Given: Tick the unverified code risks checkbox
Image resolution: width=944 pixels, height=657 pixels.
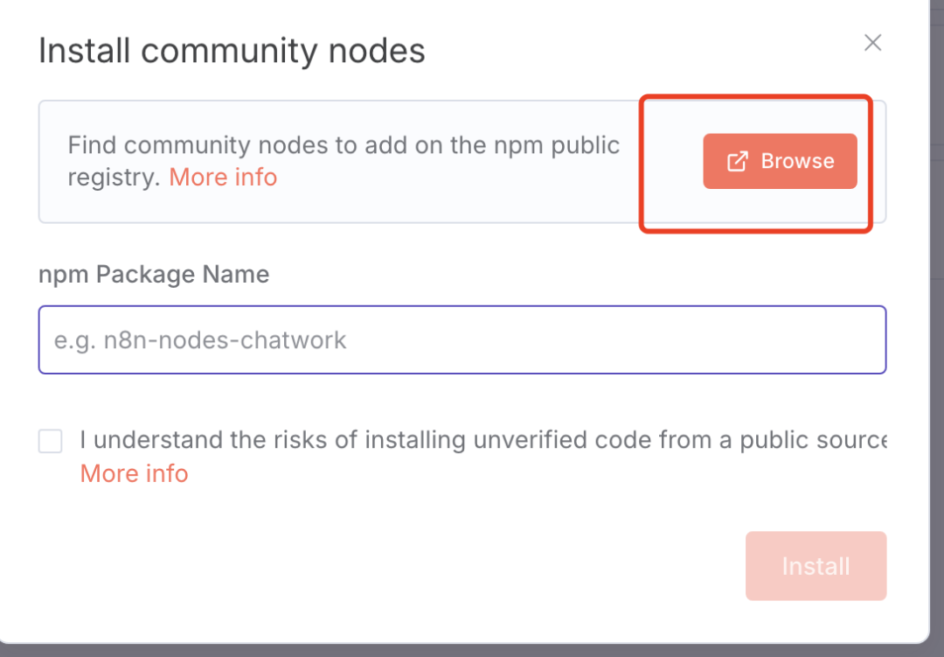Looking at the screenshot, I should 51,441.
